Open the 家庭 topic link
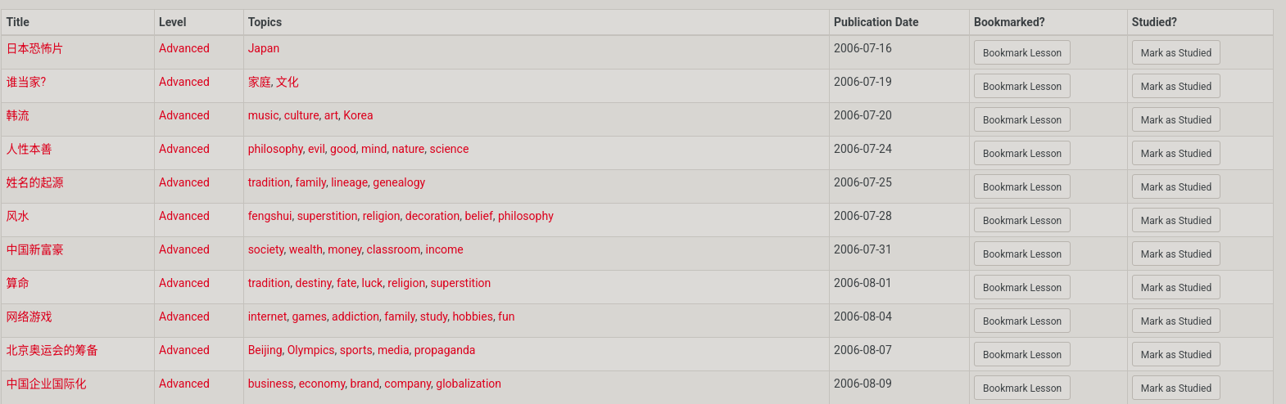The height and width of the screenshot is (404, 1286). [260, 83]
